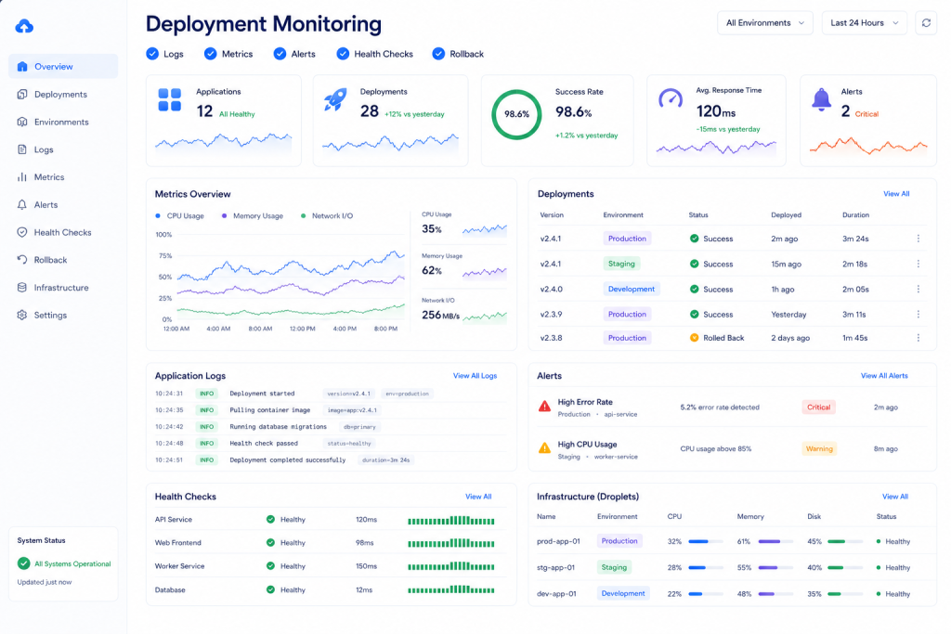Open Settings in the sidebar
The width and height of the screenshot is (951, 634).
point(63,316)
